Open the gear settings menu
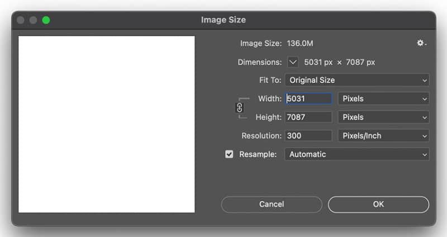447x237 pixels. click(421, 43)
